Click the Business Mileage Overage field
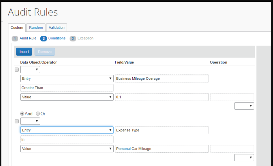Viewport: 273px width, 166px height. pos(162,78)
